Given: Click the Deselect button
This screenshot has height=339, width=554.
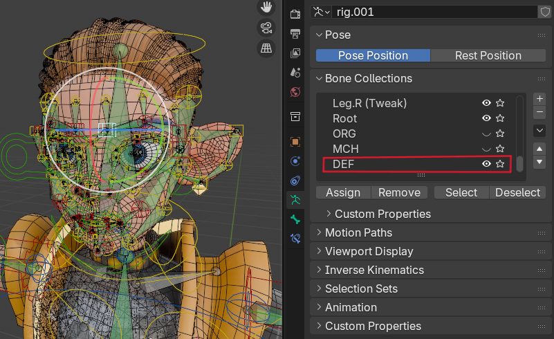Looking at the screenshot, I should coord(518,192).
